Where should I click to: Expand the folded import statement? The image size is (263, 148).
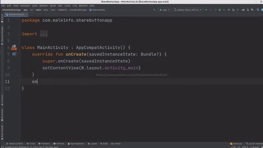click(x=44, y=34)
